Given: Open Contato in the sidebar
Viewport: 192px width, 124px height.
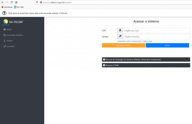Looking at the screenshot, I should (9, 46).
